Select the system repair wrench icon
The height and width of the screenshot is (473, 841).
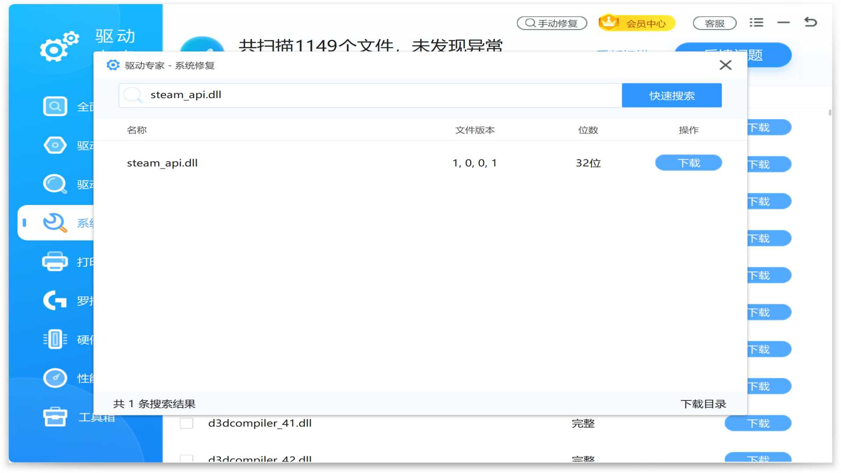pyautogui.click(x=55, y=222)
